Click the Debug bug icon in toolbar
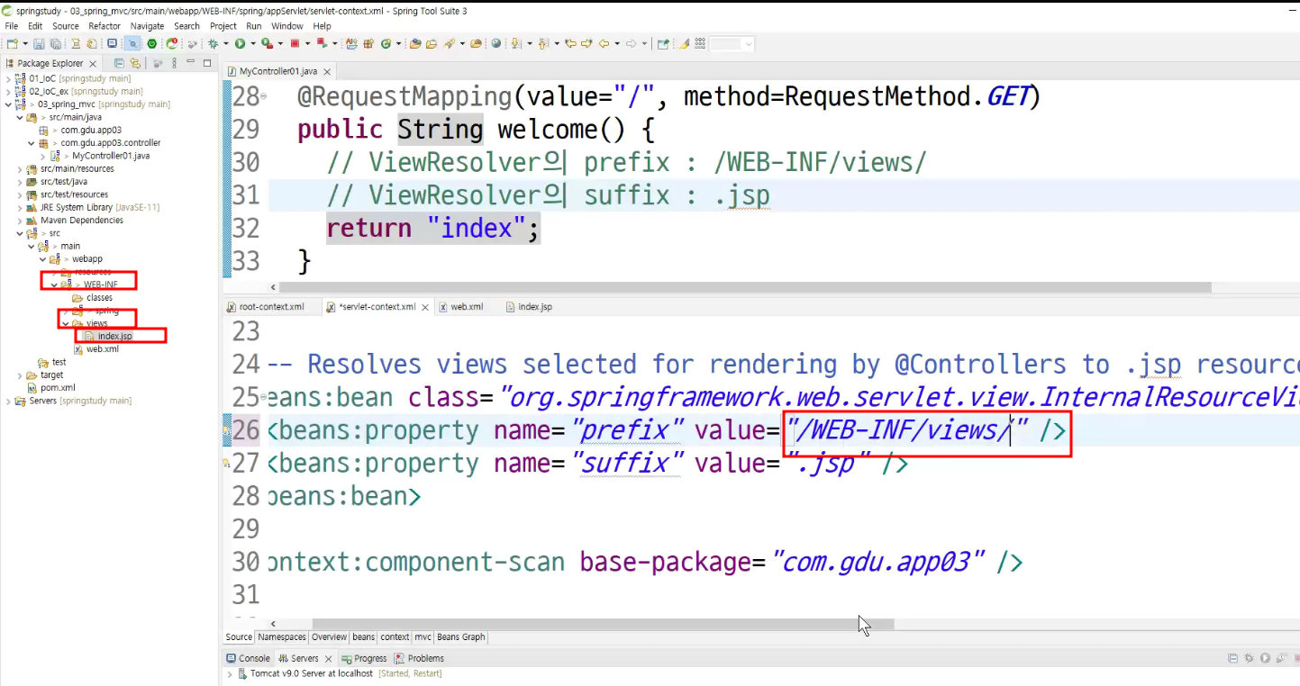The height and width of the screenshot is (686, 1300). [x=213, y=43]
